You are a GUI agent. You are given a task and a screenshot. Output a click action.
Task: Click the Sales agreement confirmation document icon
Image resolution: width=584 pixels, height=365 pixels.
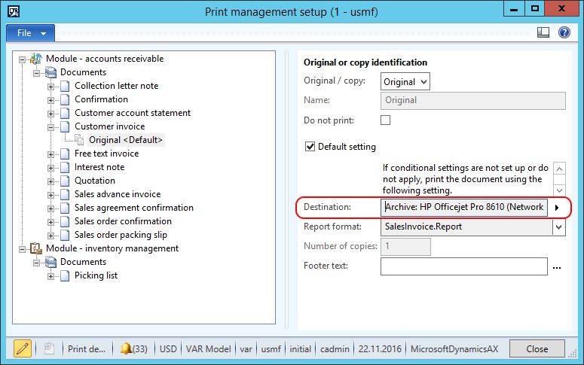65,208
